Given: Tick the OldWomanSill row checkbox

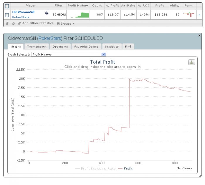Looking at the screenshot, I should coord(7,15).
